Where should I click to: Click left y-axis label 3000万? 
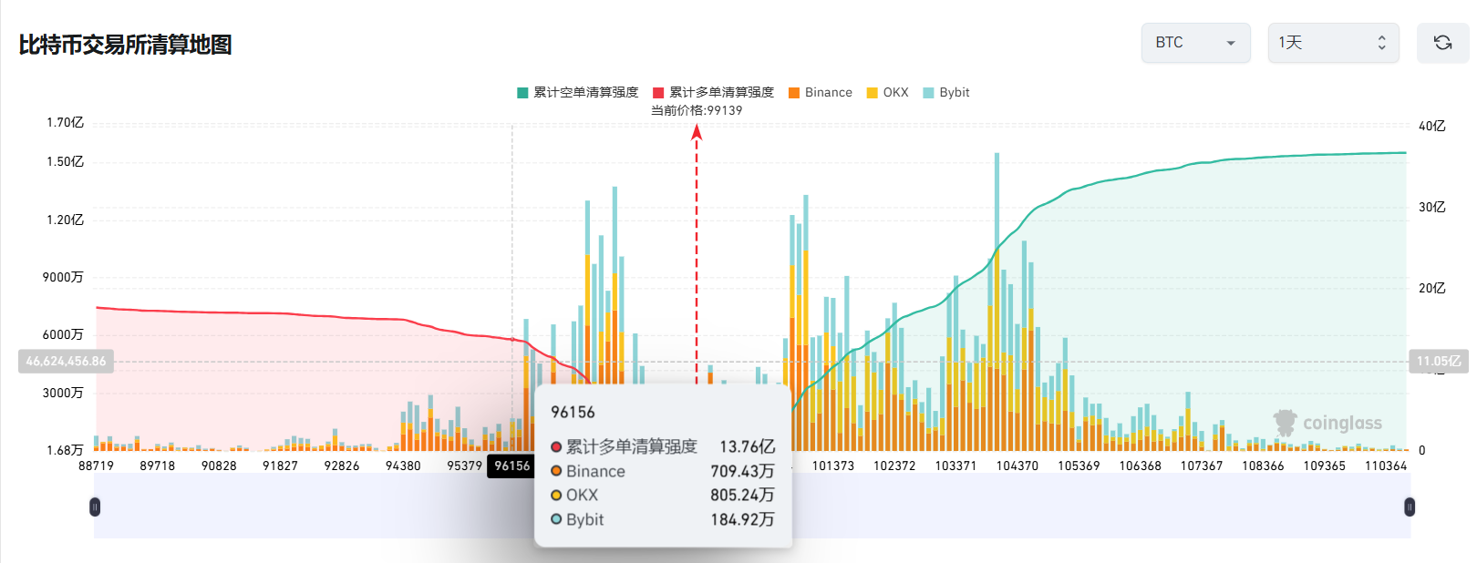(x=63, y=393)
